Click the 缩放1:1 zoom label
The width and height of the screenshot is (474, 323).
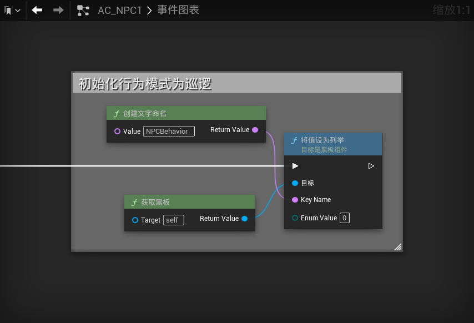451,10
